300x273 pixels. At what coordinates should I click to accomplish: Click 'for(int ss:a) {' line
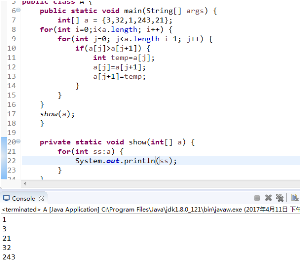[91, 151]
